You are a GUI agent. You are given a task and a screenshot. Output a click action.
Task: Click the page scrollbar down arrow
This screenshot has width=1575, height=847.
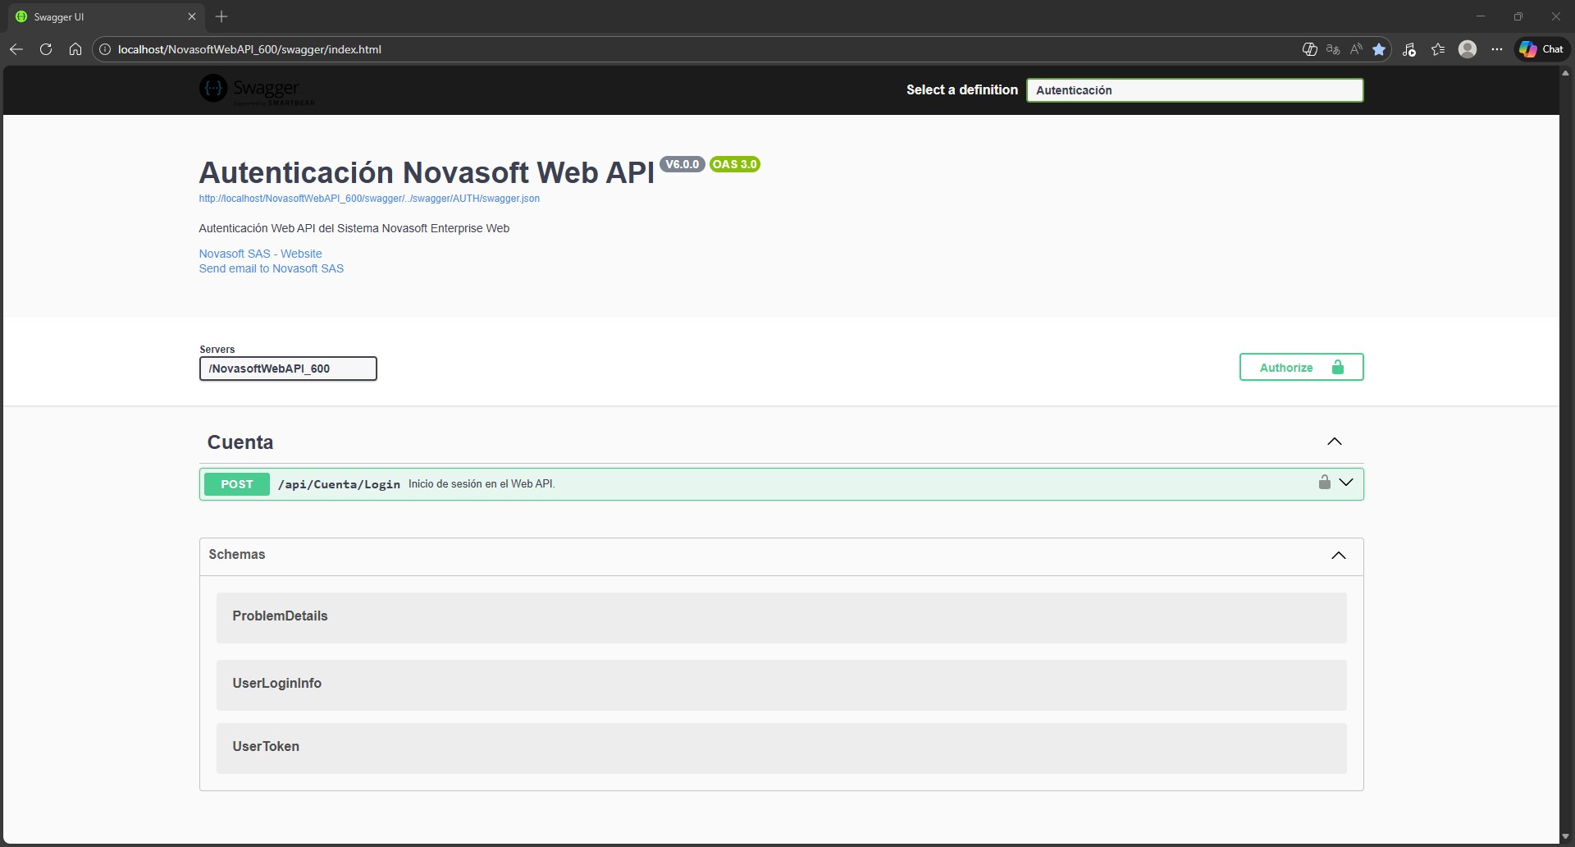tap(1566, 837)
